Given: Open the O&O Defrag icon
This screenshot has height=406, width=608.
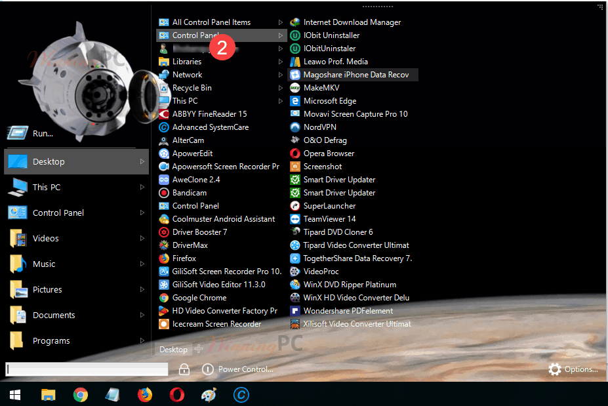Looking at the screenshot, I should click(295, 140).
